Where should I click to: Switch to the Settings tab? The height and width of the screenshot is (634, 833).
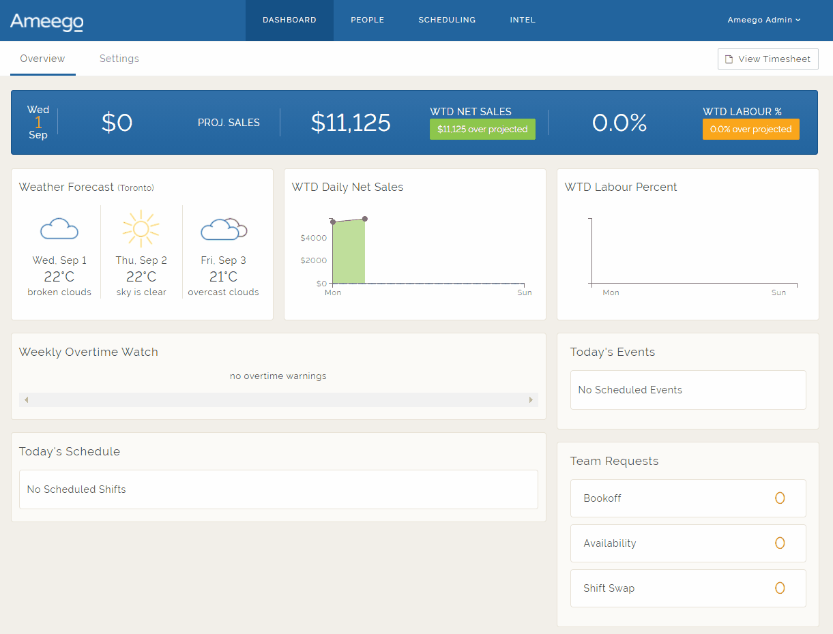(x=119, y=59)
